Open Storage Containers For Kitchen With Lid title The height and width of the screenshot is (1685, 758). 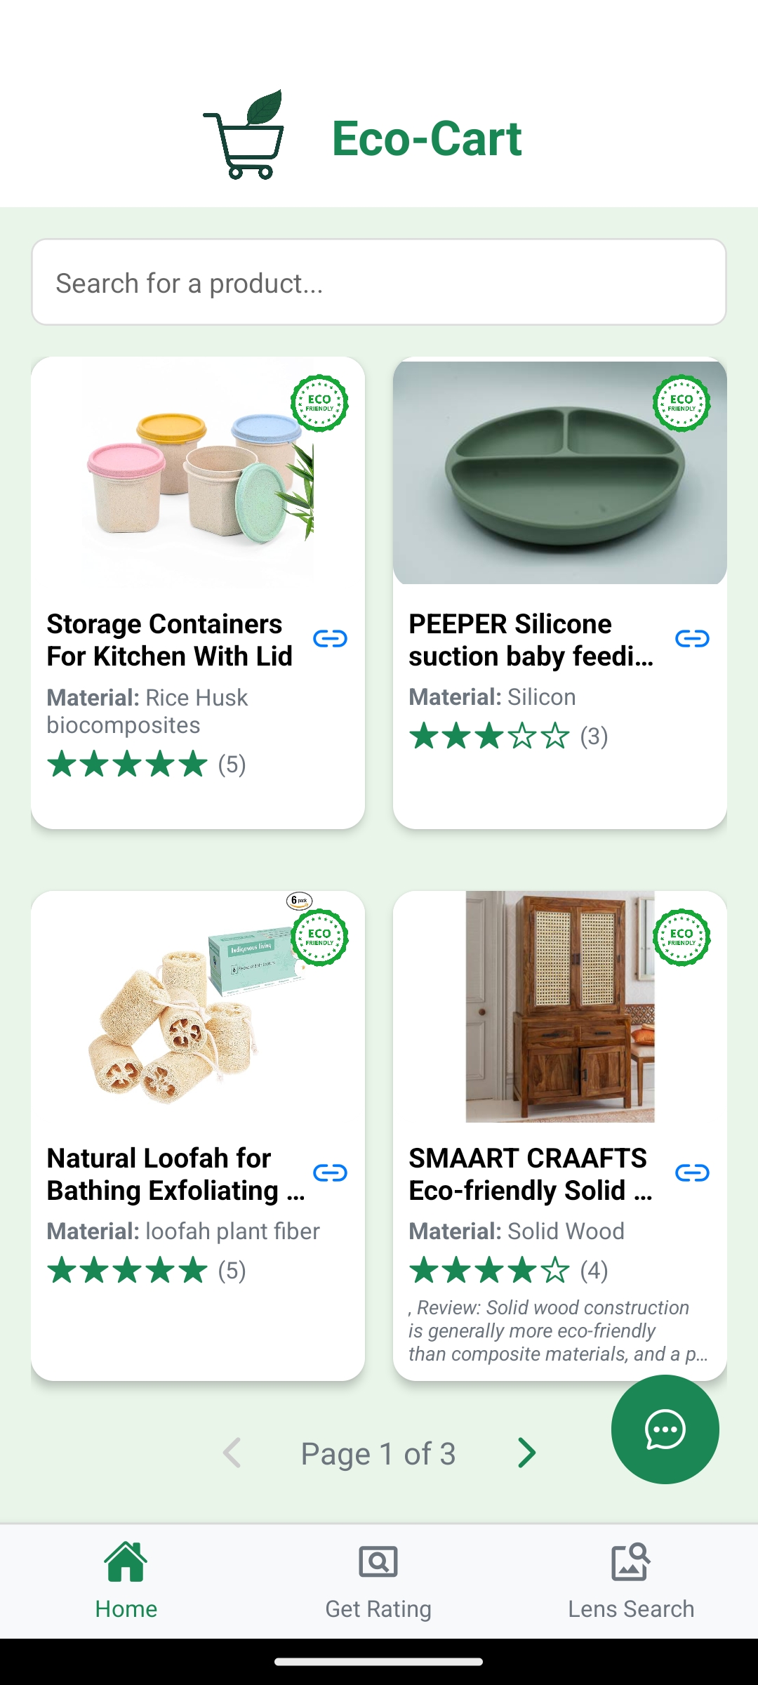(169, 640)
